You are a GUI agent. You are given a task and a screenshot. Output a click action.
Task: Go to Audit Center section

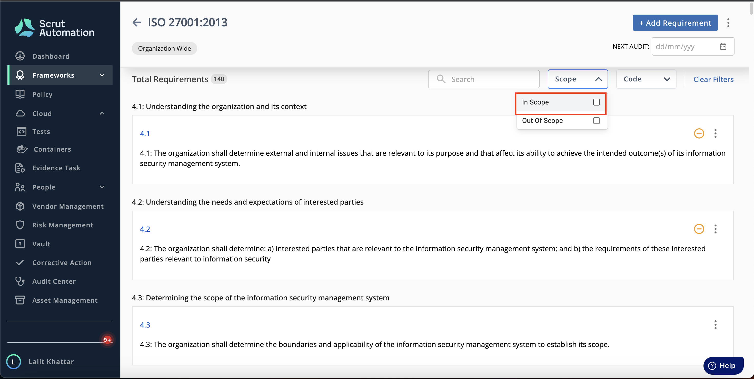pyautogui.click(x=54, y=281)
